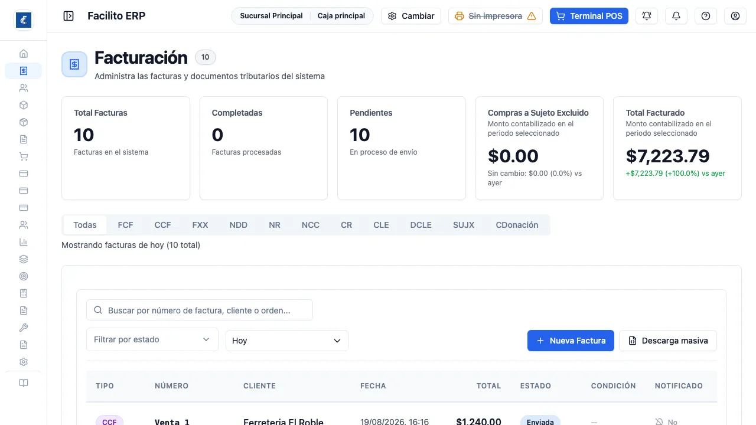Open the plain bell notifications icon
756x425 pixels.
pos(676,16)
